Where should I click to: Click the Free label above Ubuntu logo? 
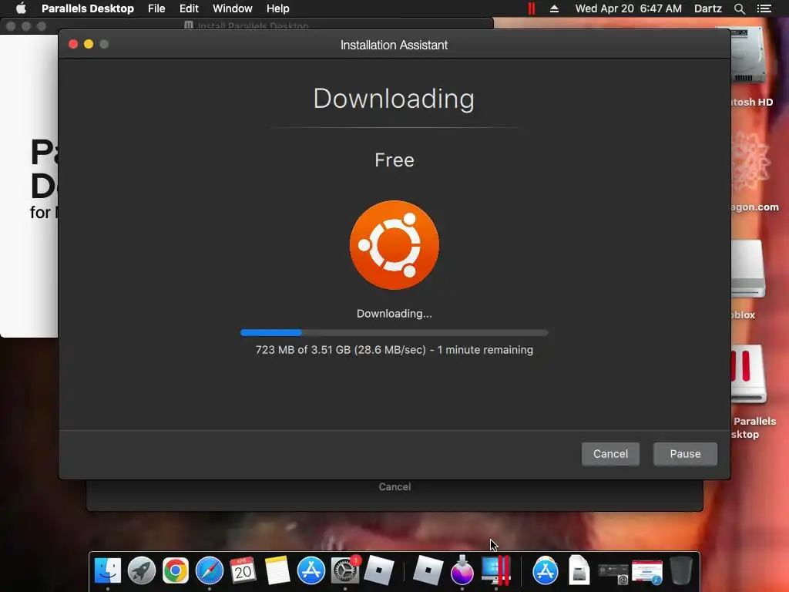click(x=394, y=160)
